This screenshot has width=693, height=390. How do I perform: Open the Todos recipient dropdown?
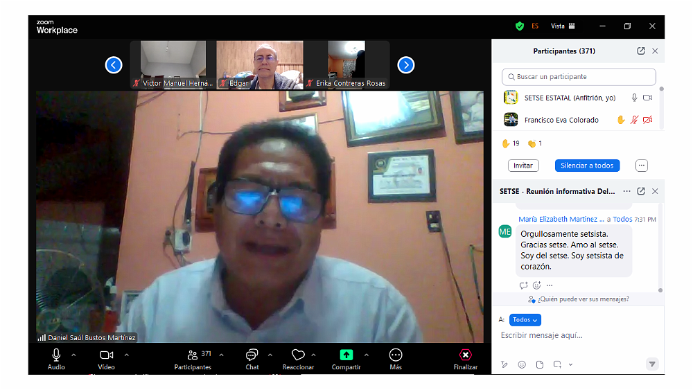coord(525,320)
